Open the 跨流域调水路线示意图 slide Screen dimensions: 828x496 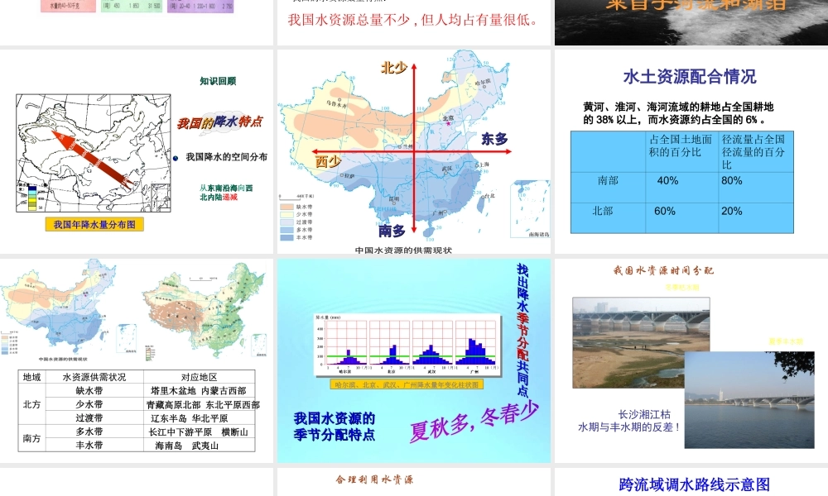691,482
